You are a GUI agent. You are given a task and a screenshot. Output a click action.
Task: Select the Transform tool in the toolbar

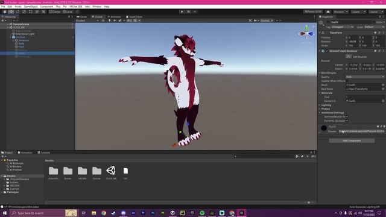pyautogui.click(x=37, y=11)
